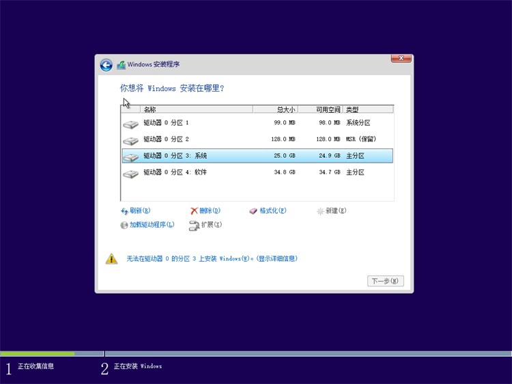The width and height of the screenshot is (512, 384).
Task: Click the star icon next to 新建
Action: coord(320,211)
